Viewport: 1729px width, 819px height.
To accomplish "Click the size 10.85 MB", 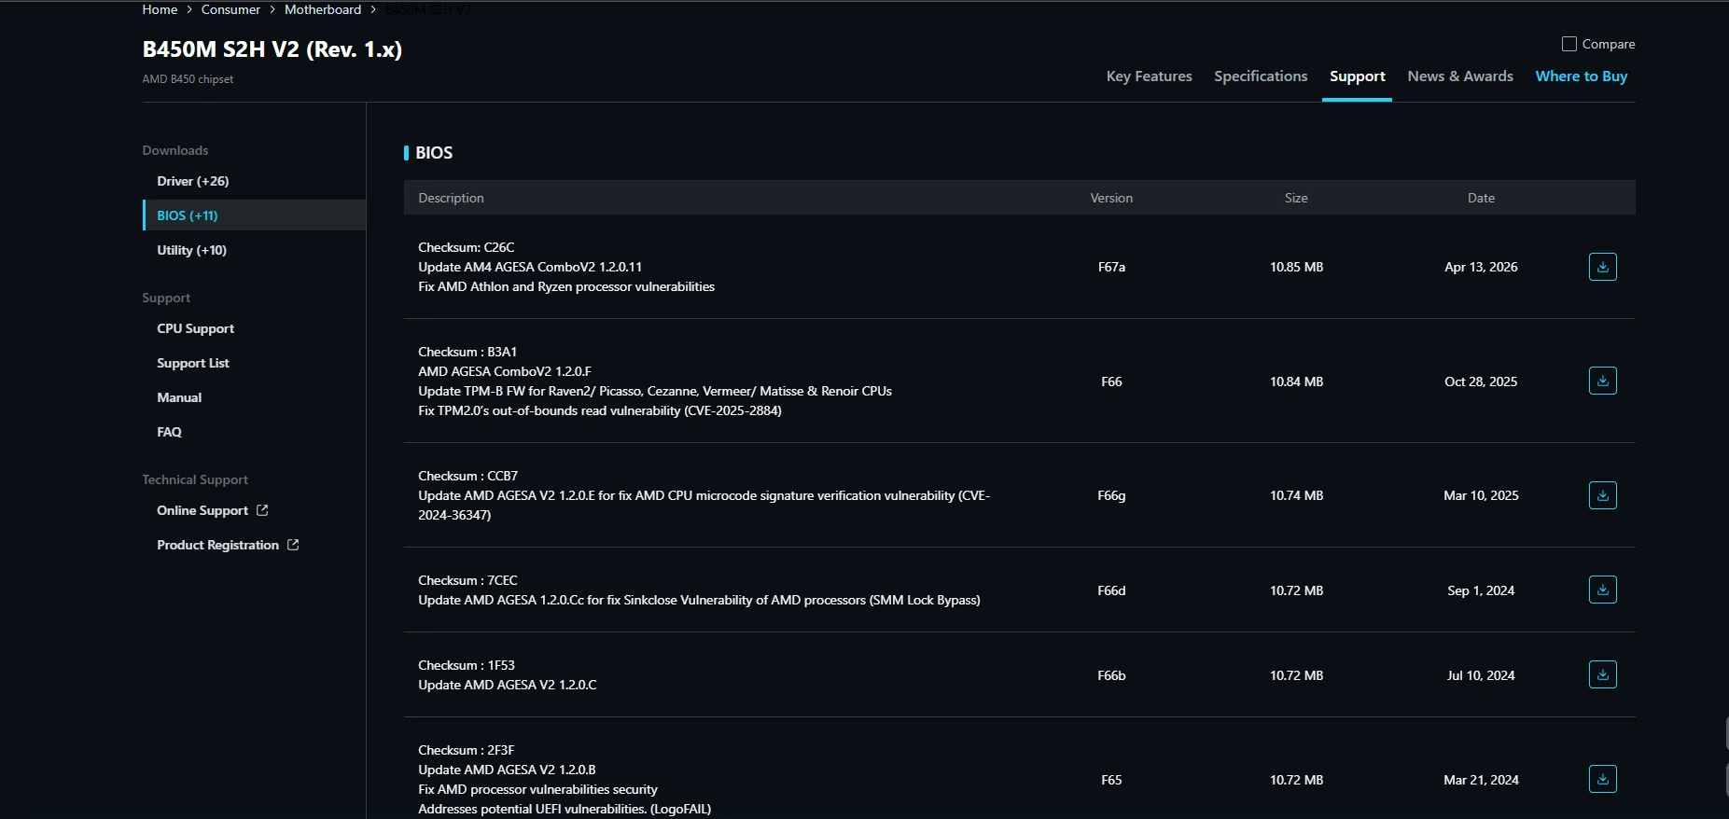I will click(x=1296, y=267).
